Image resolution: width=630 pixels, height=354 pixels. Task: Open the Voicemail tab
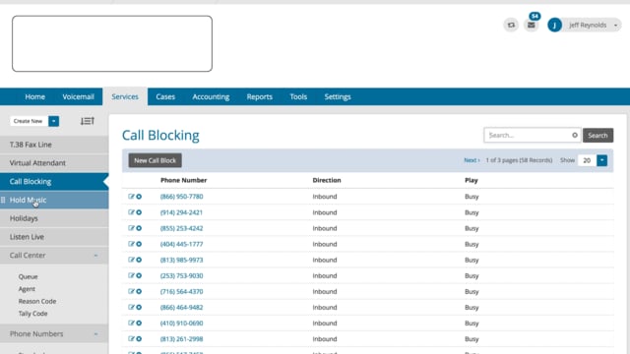pos(78,96)
